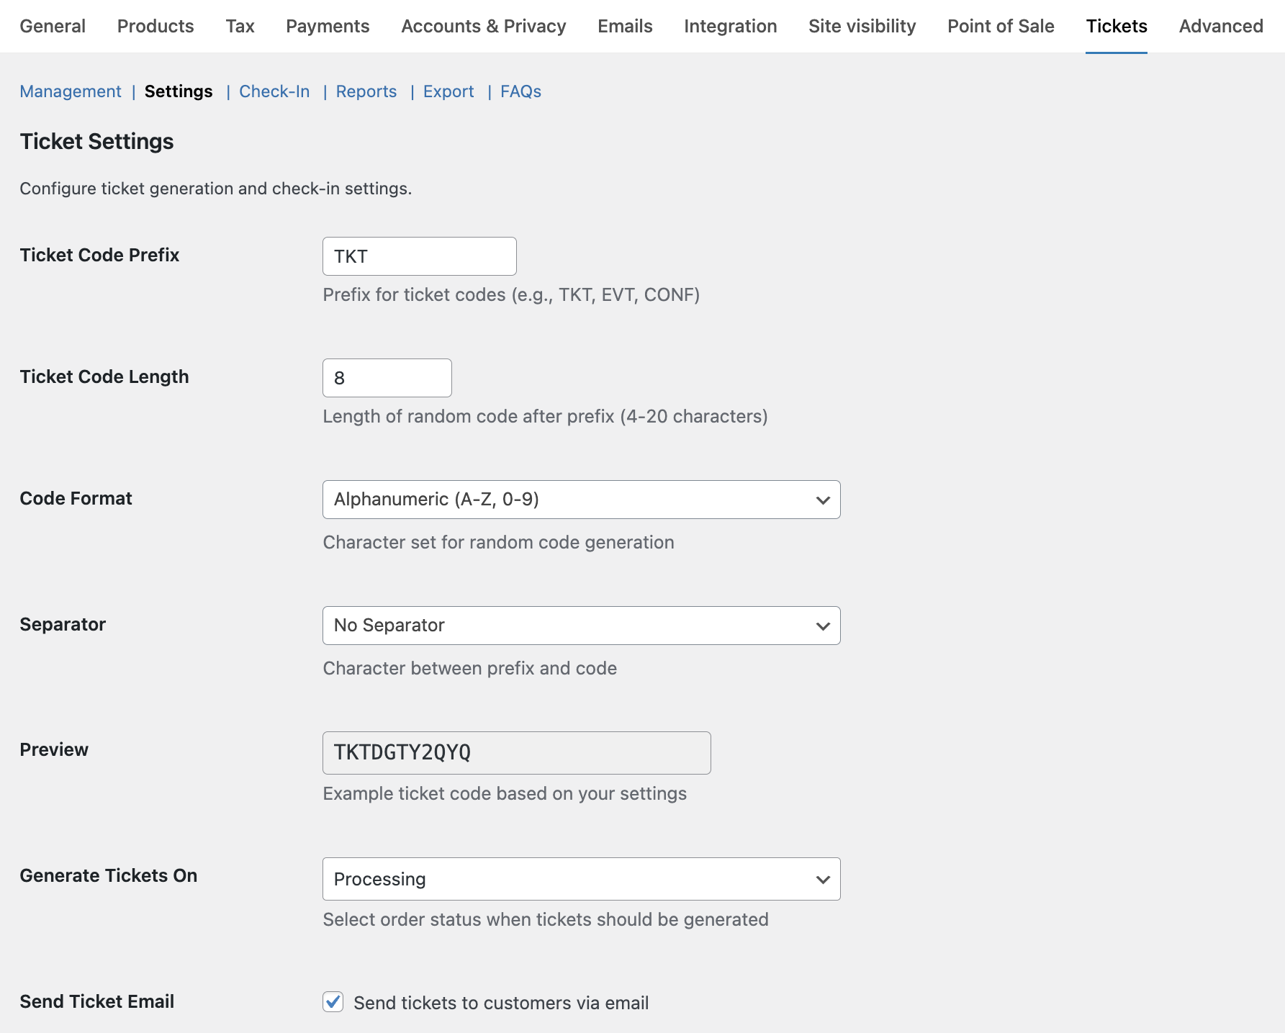1285x1033 pixels.
Task: Click the Preview ticket code field
Action: click(516, 753)
